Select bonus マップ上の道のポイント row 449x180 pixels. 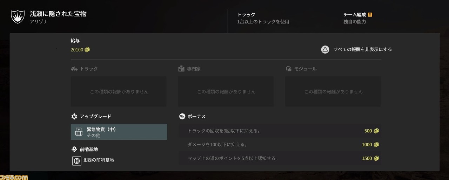point(280,158)
